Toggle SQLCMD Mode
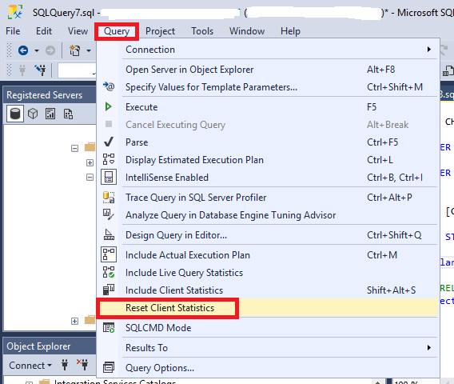The image size is (454, 384). coord(268,328)
